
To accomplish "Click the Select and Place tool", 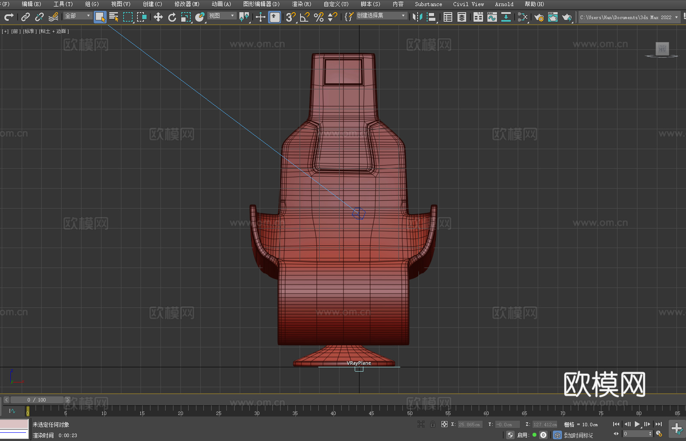I will point(200,17).
